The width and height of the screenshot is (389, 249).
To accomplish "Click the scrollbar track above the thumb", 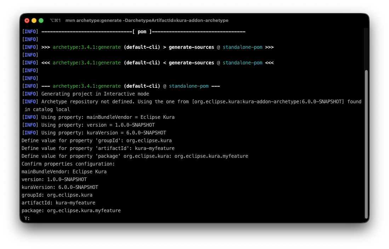I will click(366, 50).
